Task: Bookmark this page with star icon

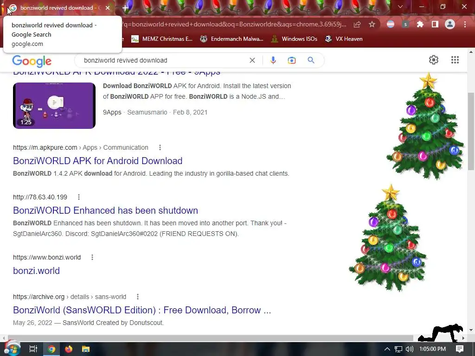Action: pos(372,24)
